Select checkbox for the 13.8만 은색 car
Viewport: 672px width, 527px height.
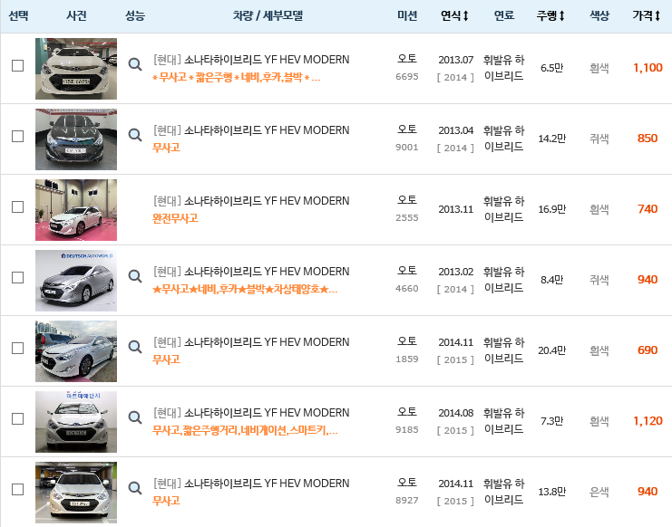[17, 489]
